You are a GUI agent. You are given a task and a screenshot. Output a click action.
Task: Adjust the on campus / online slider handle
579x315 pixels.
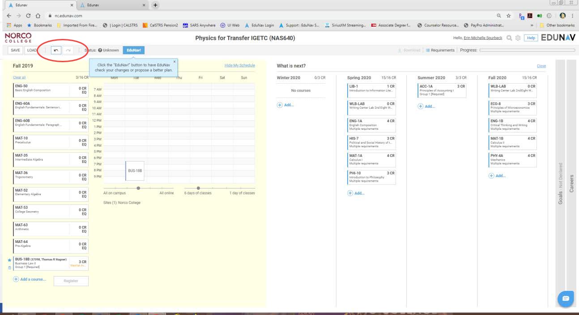pyautogui.click(x=138, y=188)
